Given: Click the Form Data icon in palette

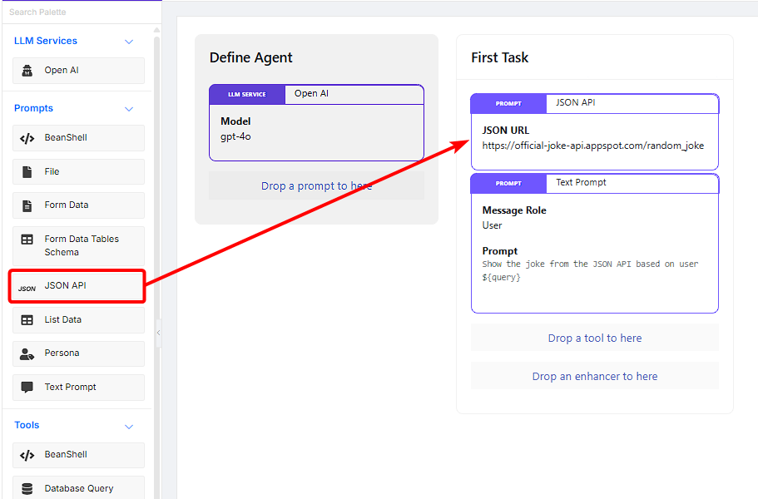Looking at the screenshot, I should [27, 205].
